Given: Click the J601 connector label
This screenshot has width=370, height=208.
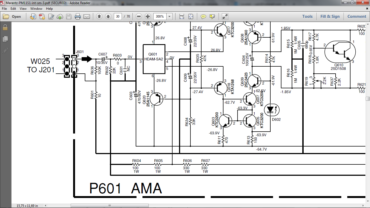Looking at the screenshot, I should click(80, 52).
